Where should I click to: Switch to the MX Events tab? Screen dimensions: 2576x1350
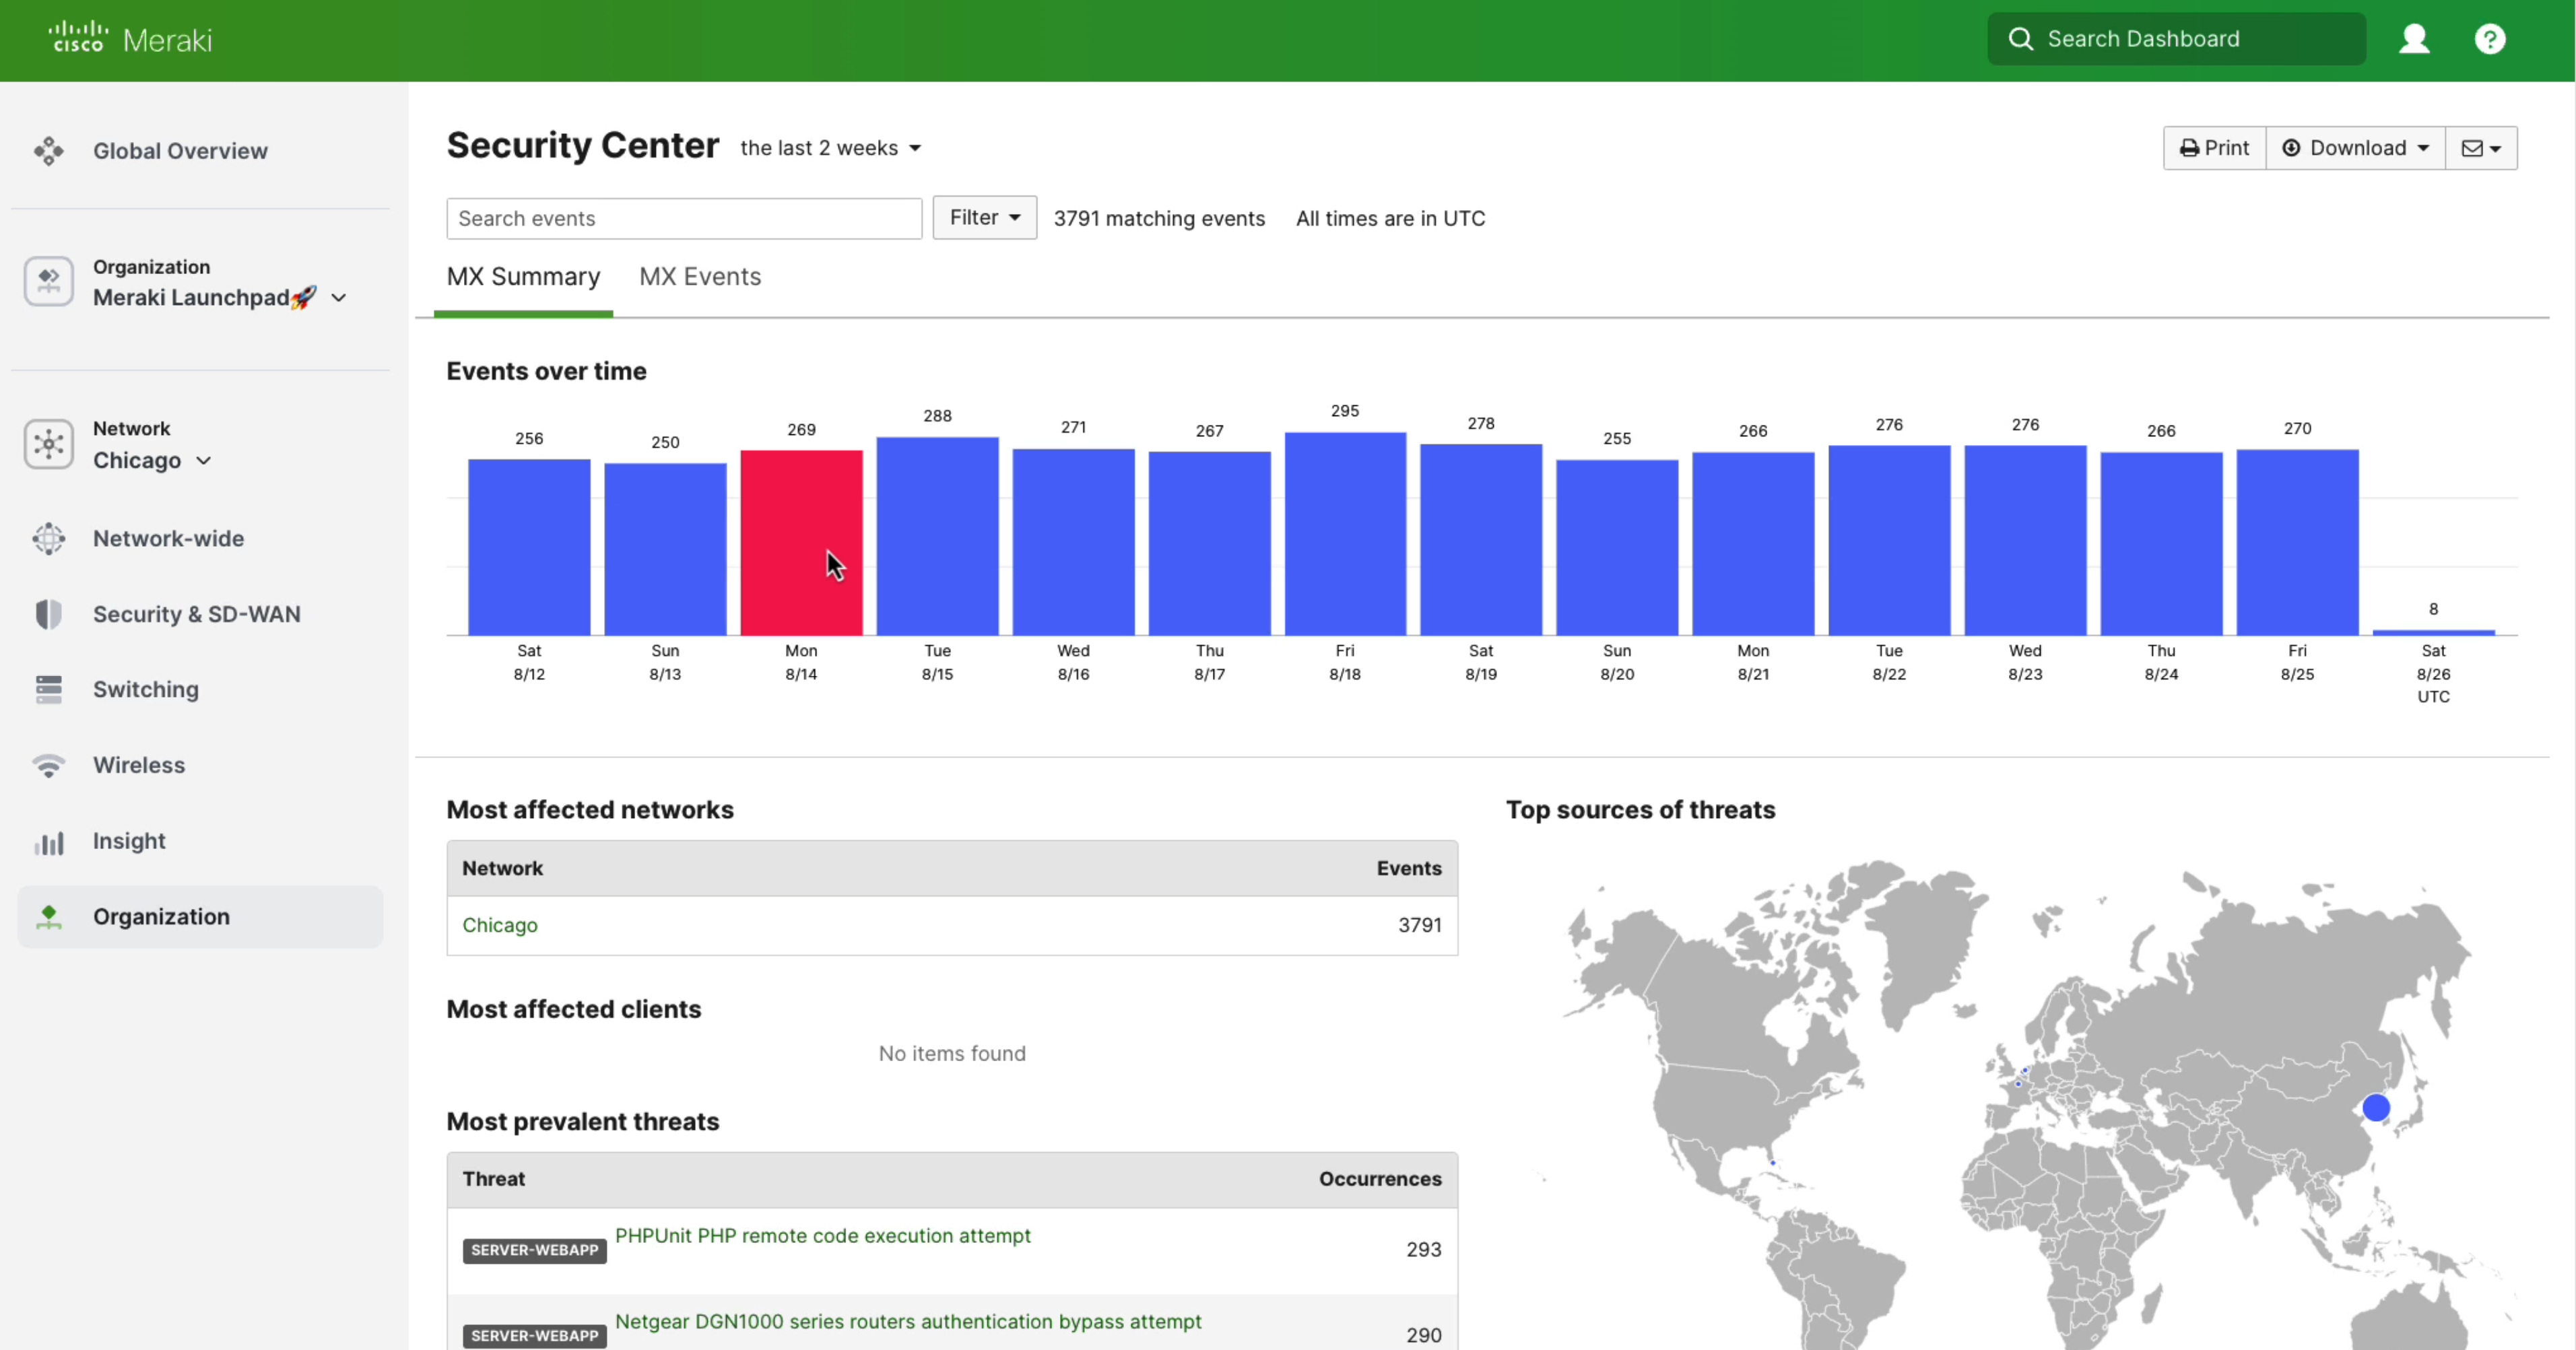pos(699,277)
